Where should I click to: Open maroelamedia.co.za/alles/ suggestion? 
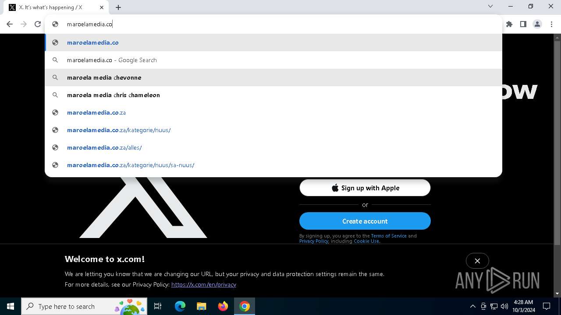click(273, 147)
